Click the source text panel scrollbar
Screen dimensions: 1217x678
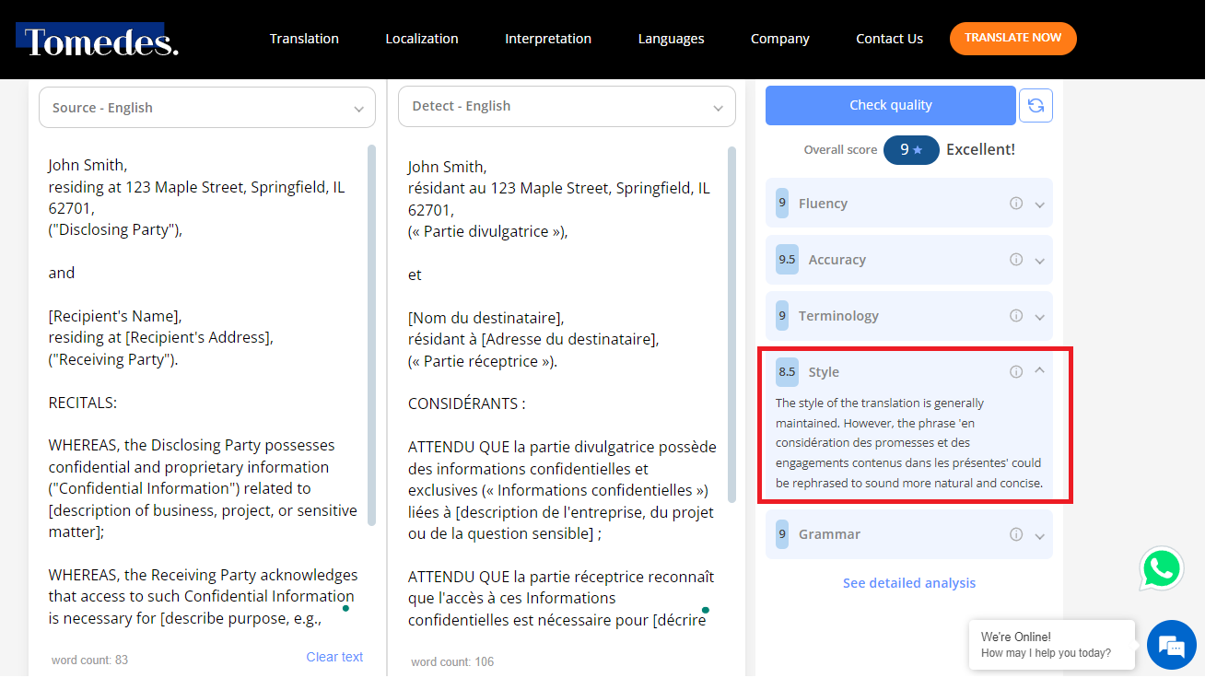click(371, 335)
